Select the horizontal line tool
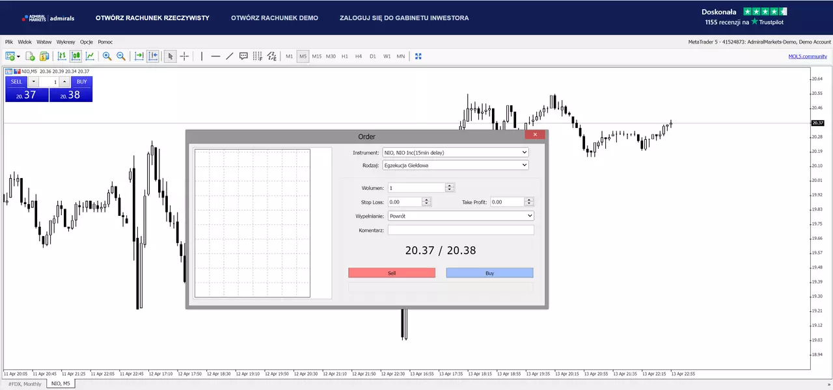Screen dimensions: 833x390 tap(215, 57)
